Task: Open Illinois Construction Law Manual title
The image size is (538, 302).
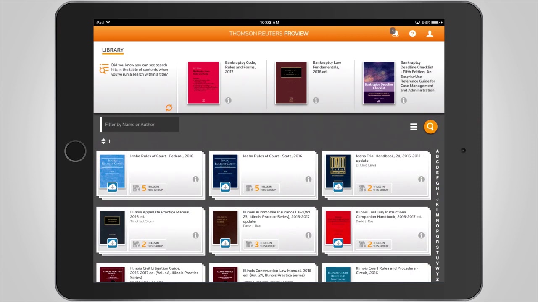Action: coord(277,273)
